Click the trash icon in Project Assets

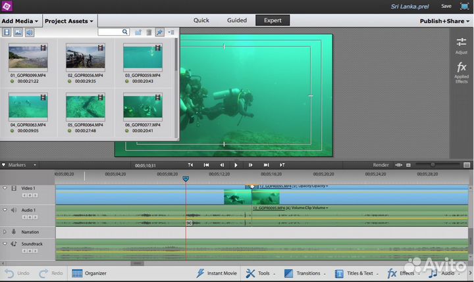[x=149, y=32]
